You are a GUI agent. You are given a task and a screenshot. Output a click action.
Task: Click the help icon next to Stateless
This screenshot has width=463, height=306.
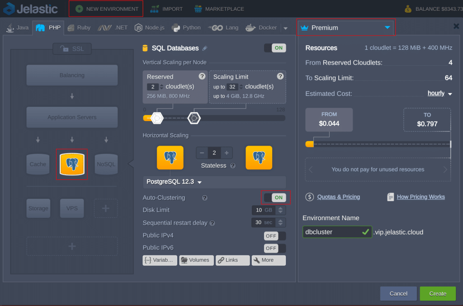[x=233, y=166]
